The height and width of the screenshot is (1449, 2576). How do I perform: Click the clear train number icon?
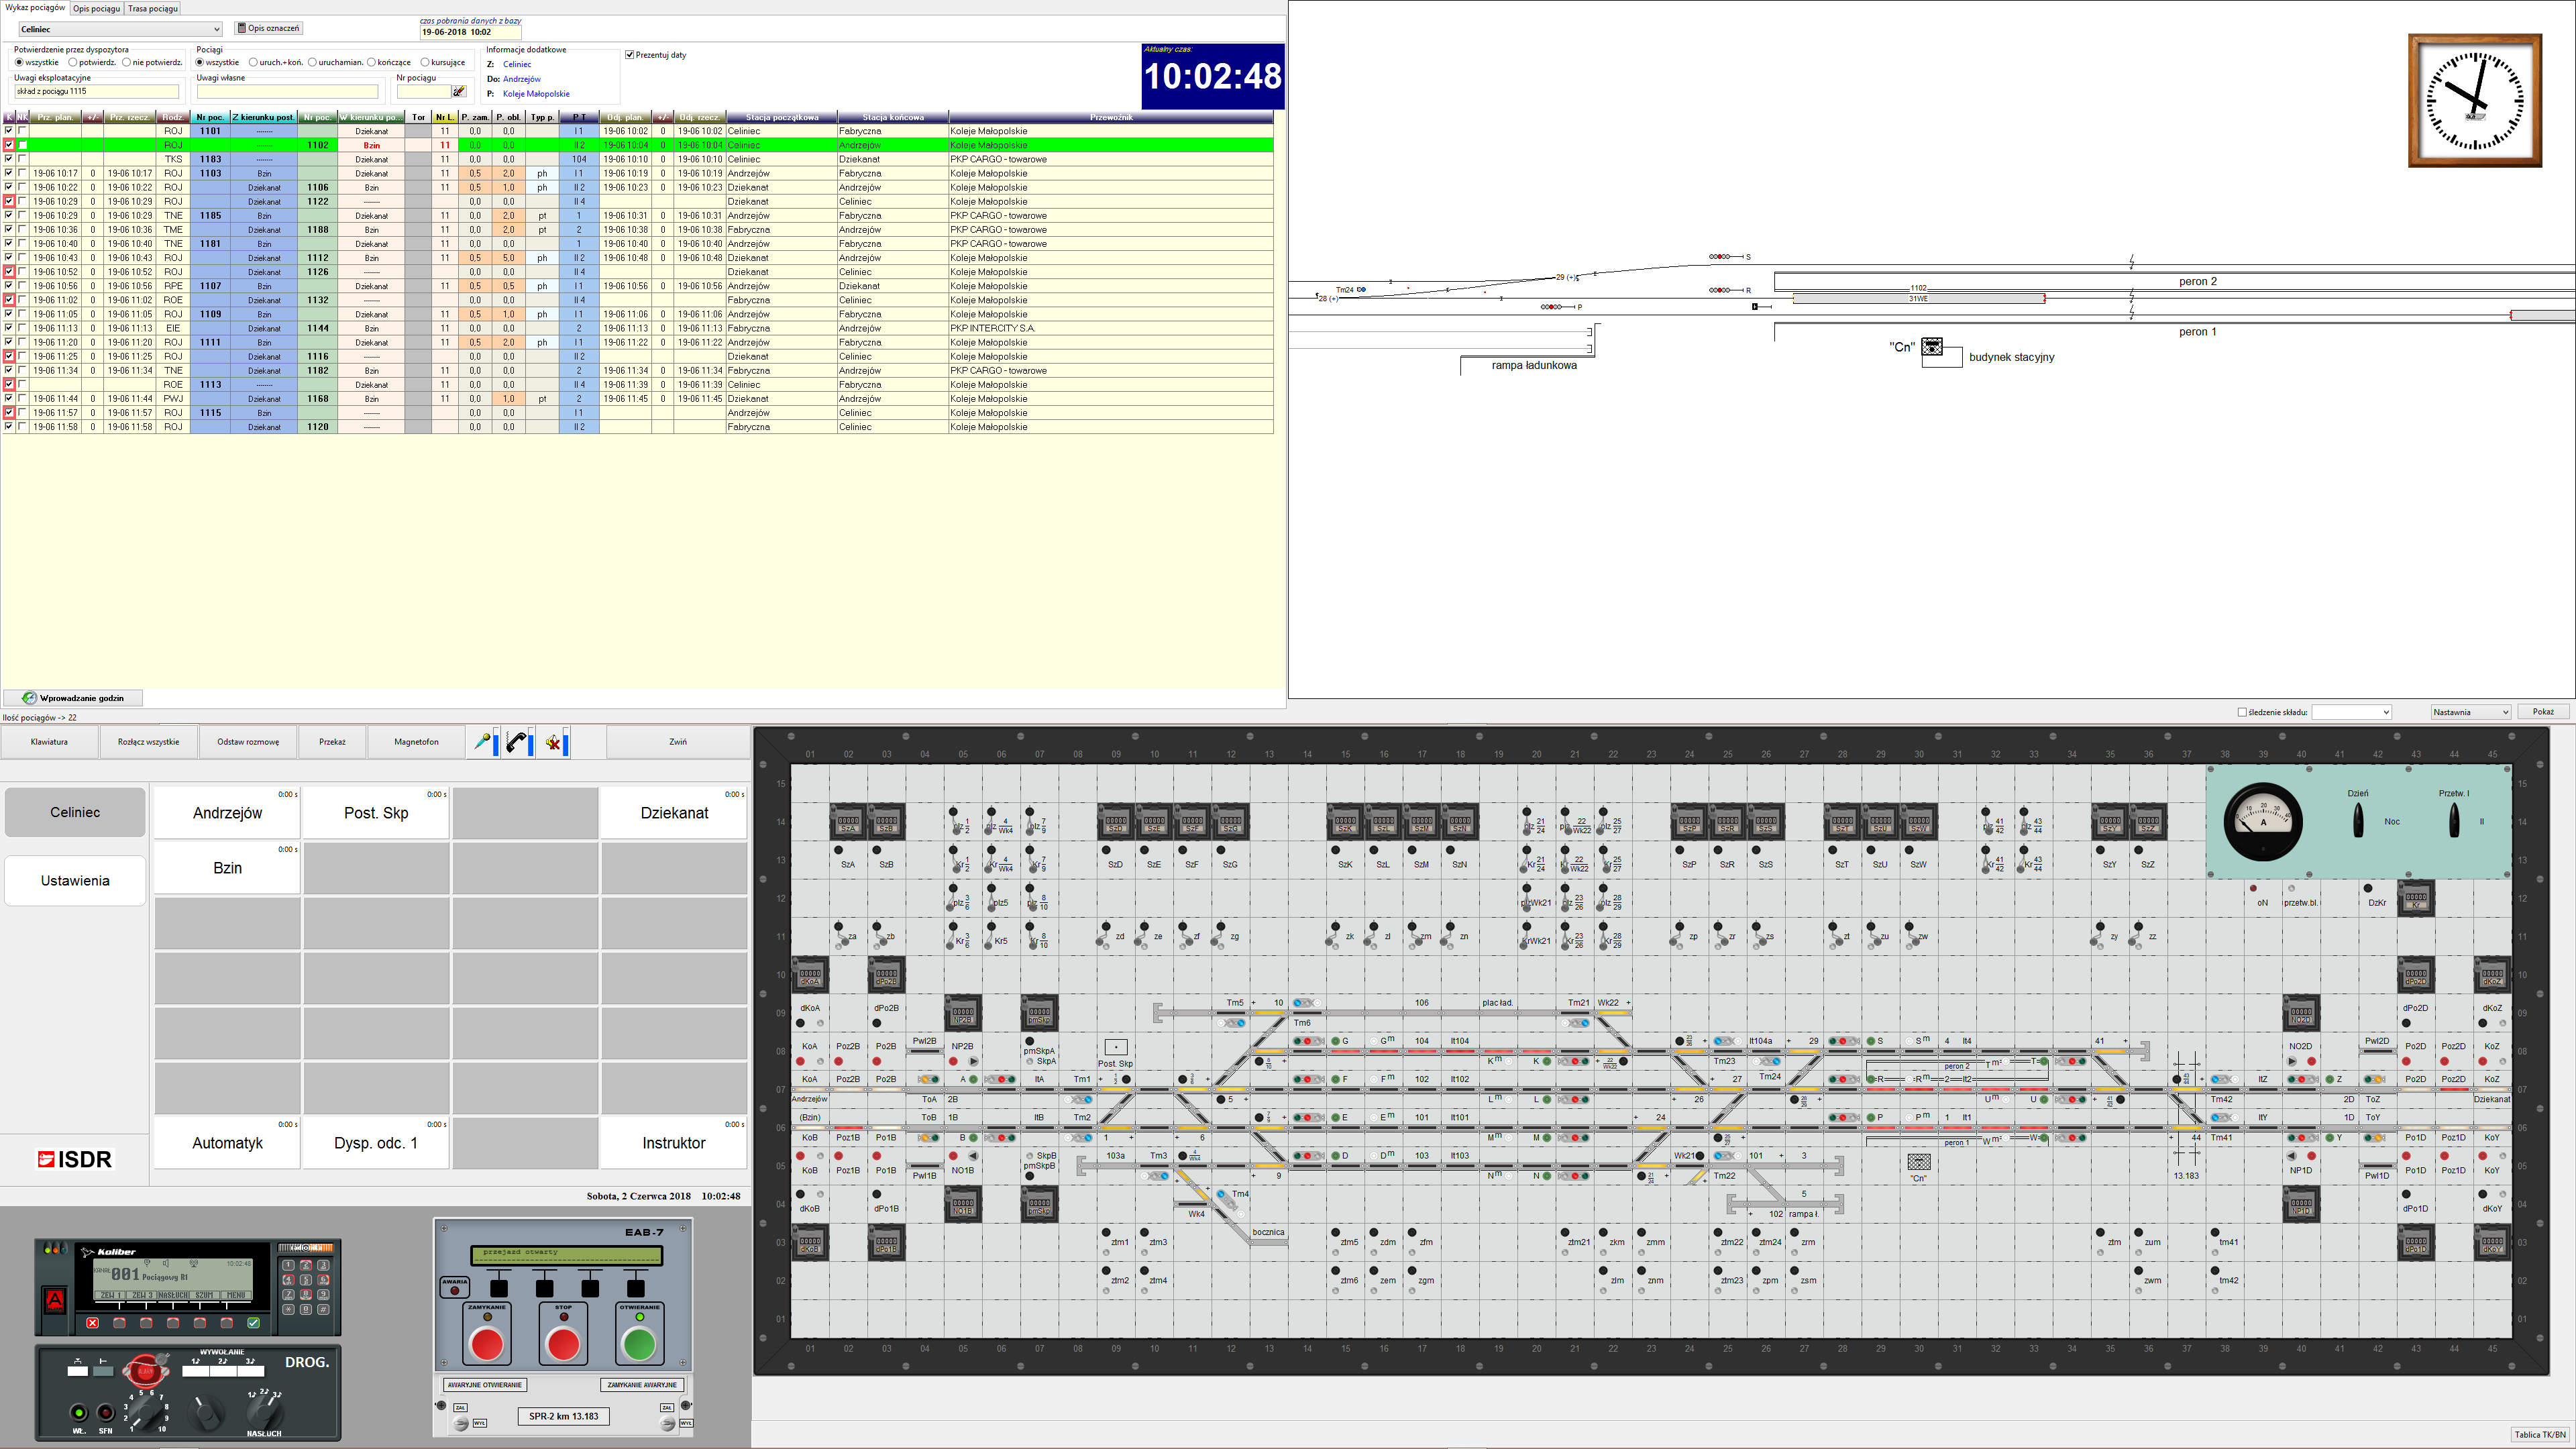tap(459, 92)
